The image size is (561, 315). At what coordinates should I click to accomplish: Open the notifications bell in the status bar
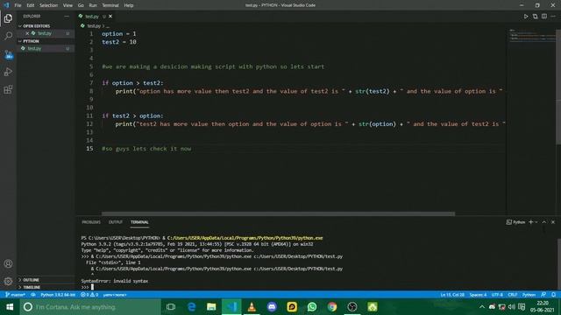(x=553, y=295)
